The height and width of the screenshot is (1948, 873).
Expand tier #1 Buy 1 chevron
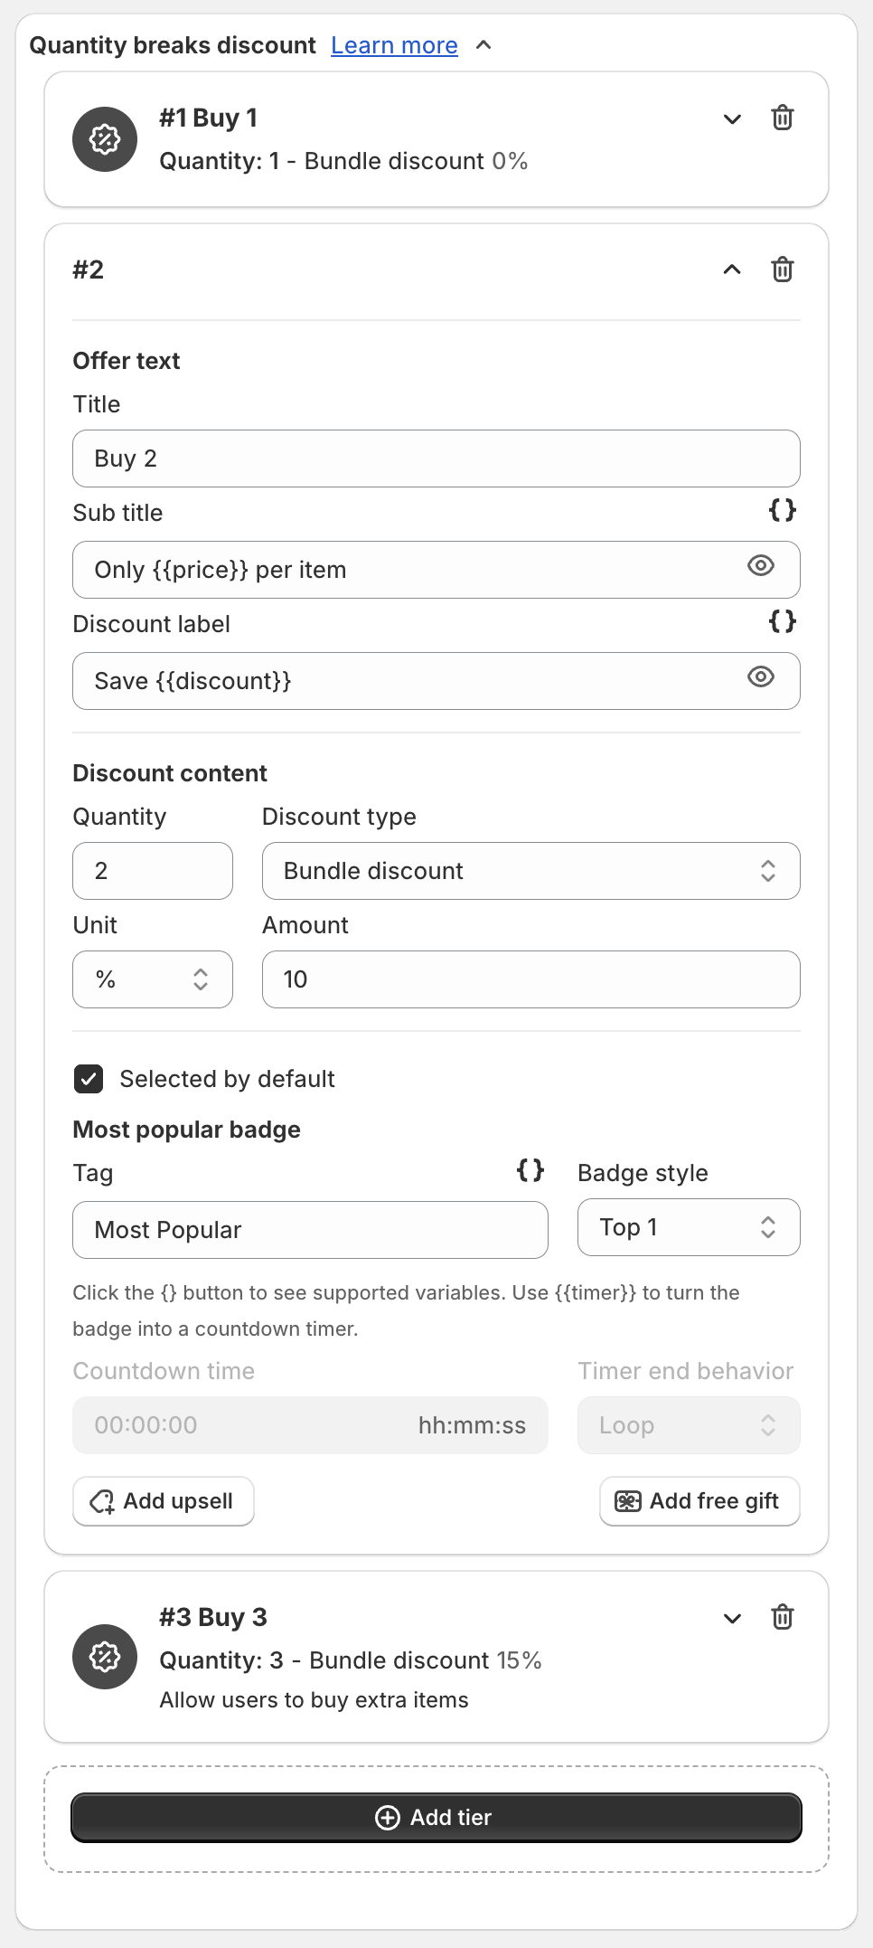(733, 118)
